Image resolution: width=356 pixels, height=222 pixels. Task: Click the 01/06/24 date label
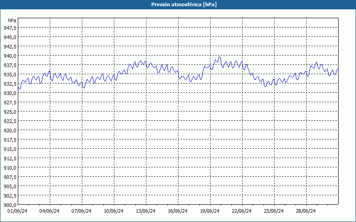(x=17, y=211)
